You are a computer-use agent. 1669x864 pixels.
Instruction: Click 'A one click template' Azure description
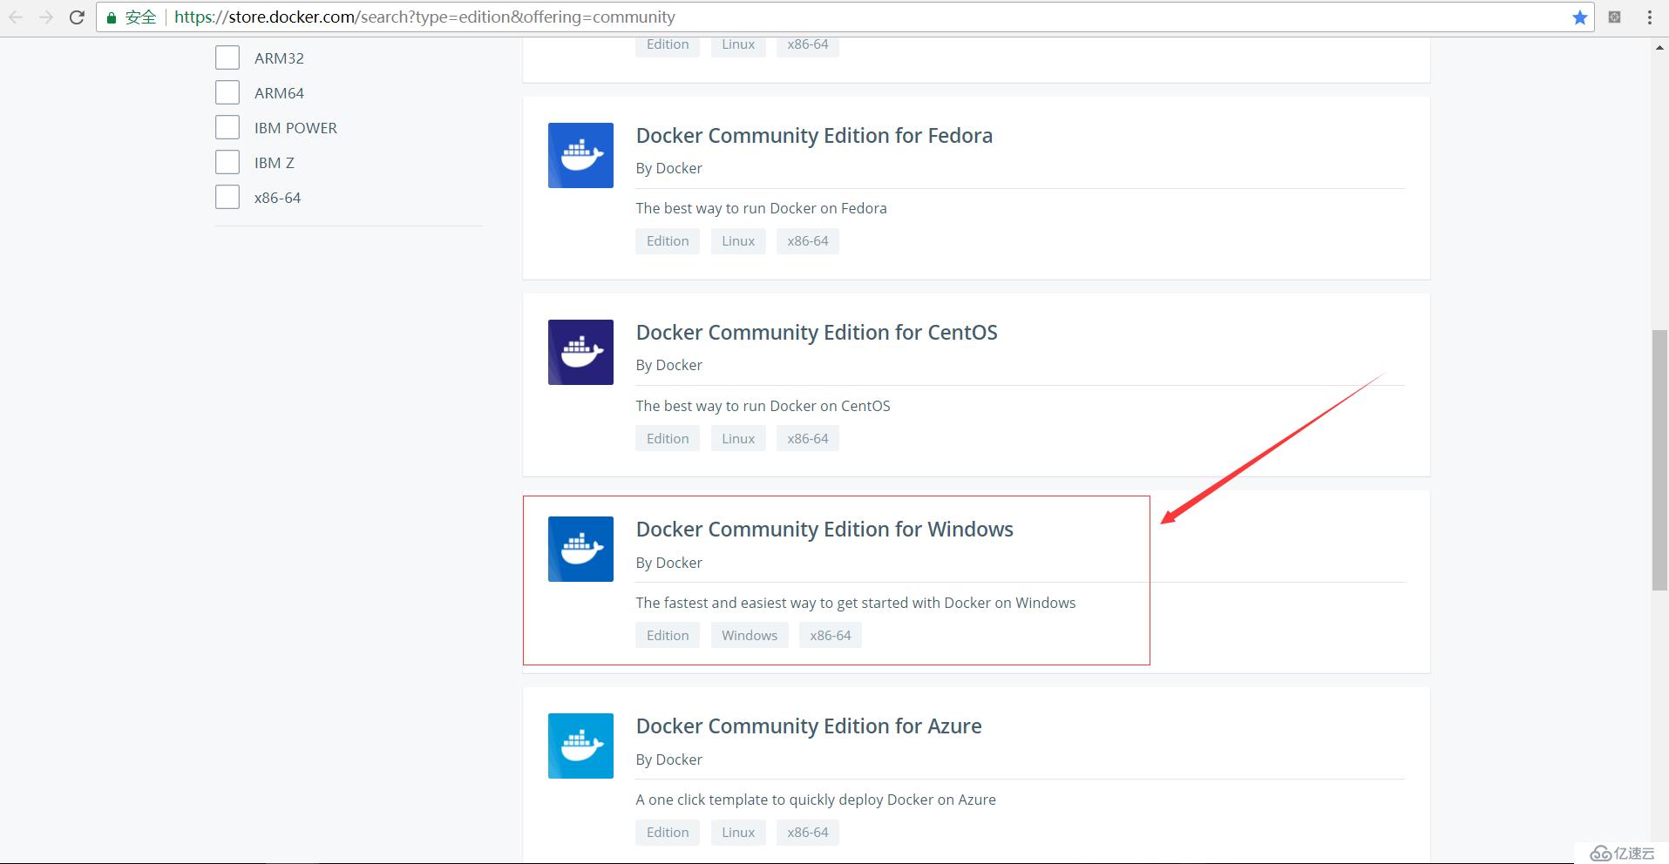point(816,800)
